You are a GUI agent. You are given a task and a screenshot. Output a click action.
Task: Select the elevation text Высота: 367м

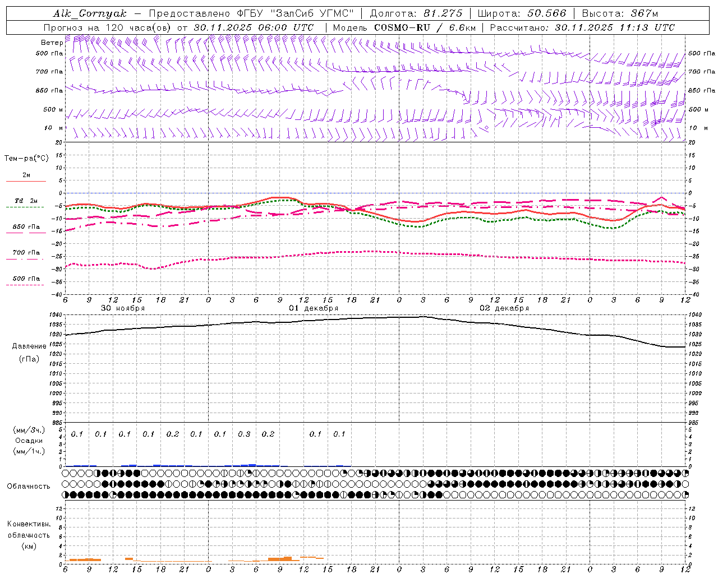(620, 13)
